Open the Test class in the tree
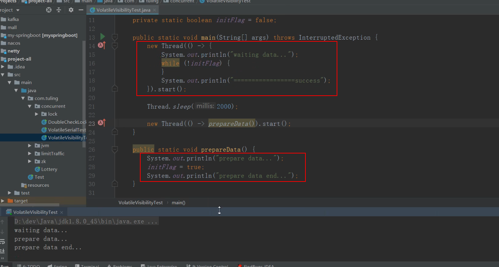Viewport: 499px width, 267px height. point(36,177)
